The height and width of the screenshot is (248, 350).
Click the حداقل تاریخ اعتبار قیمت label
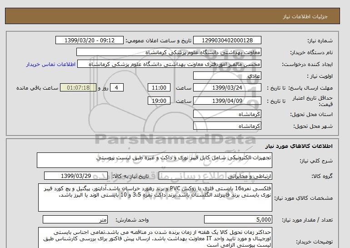click(x=313, y=101)
